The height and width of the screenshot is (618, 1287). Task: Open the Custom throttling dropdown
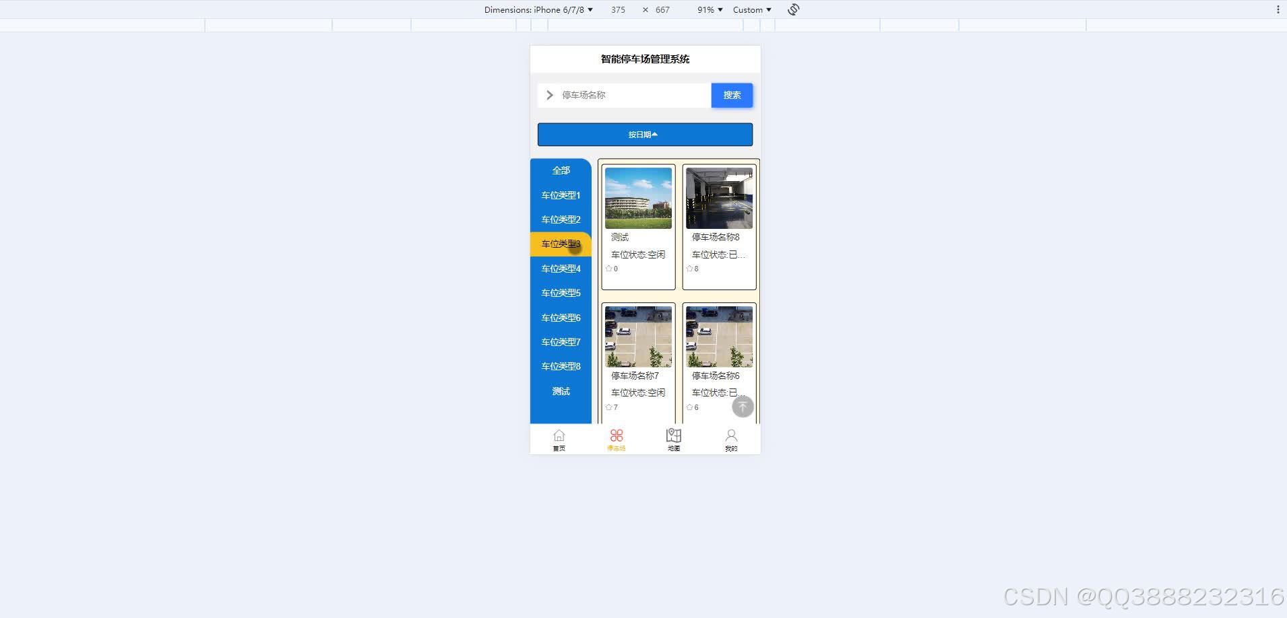[752, 9]
